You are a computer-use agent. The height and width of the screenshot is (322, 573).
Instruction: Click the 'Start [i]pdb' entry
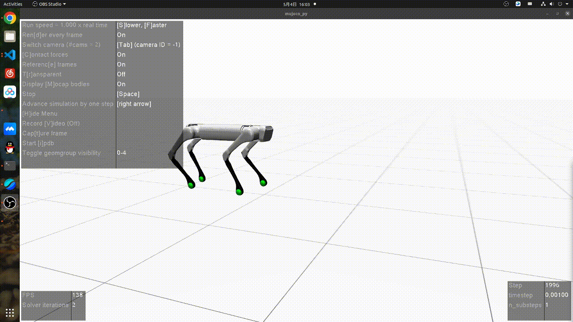point(38,143)
